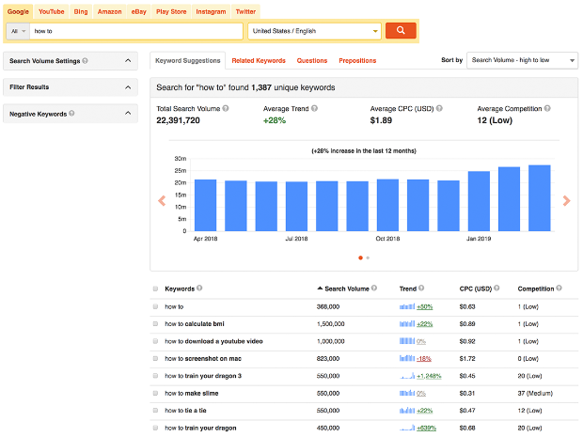Image resolution: width=583 pixels, height=437 pixels.
Task: Expand the Filter Results panel
Action: tap(71, 87)
